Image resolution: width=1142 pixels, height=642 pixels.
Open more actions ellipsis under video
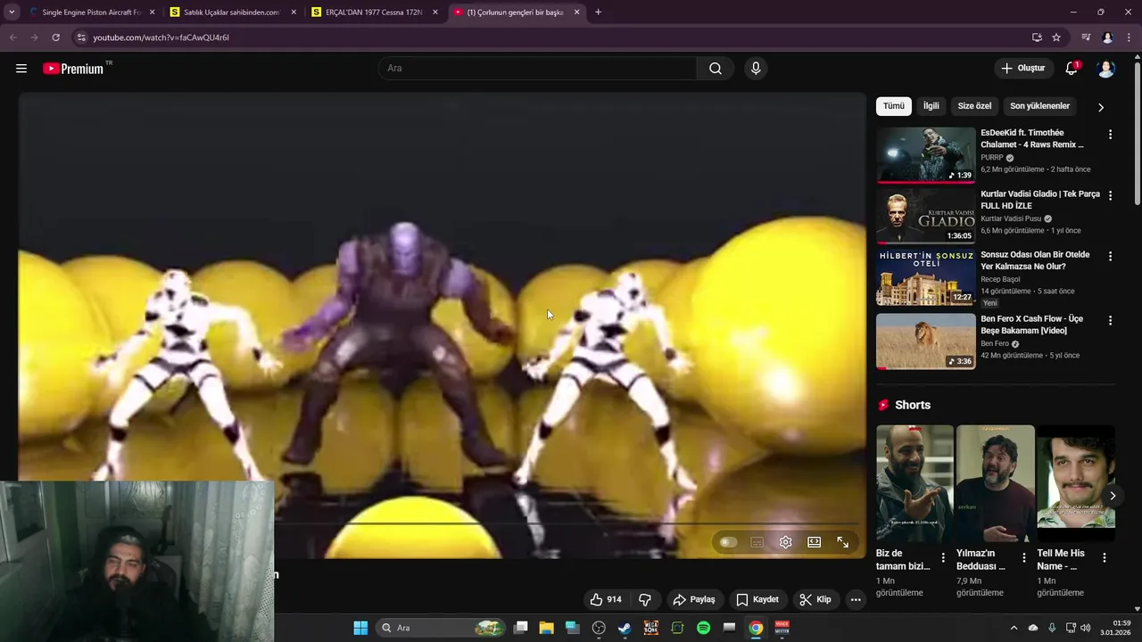pos(856,599)
